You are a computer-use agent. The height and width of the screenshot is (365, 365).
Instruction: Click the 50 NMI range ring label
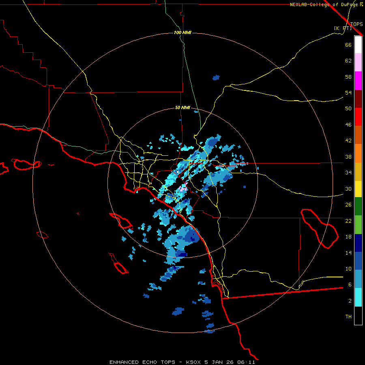pyautogui.click(x=182, y=107)
